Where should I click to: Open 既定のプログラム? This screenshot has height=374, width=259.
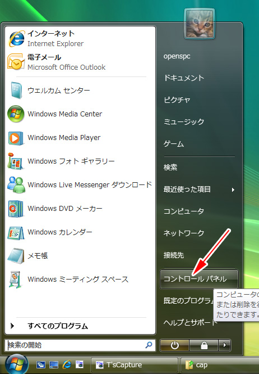[188, 300]
